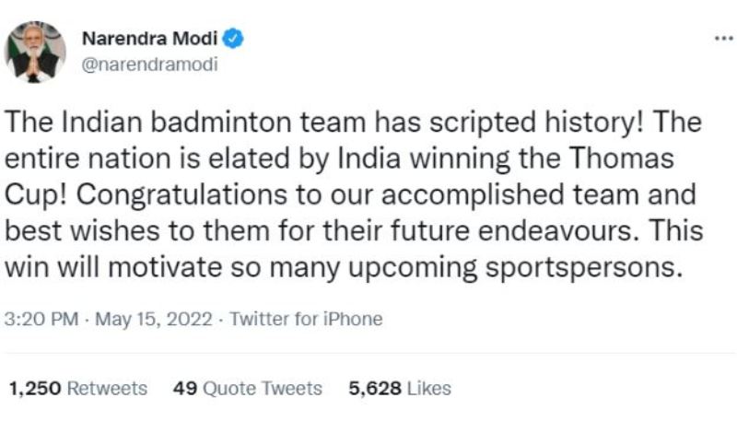The image size is (737, 421).
Task: Click the 1,250 retweet count number
Action: tap(36, 389)
